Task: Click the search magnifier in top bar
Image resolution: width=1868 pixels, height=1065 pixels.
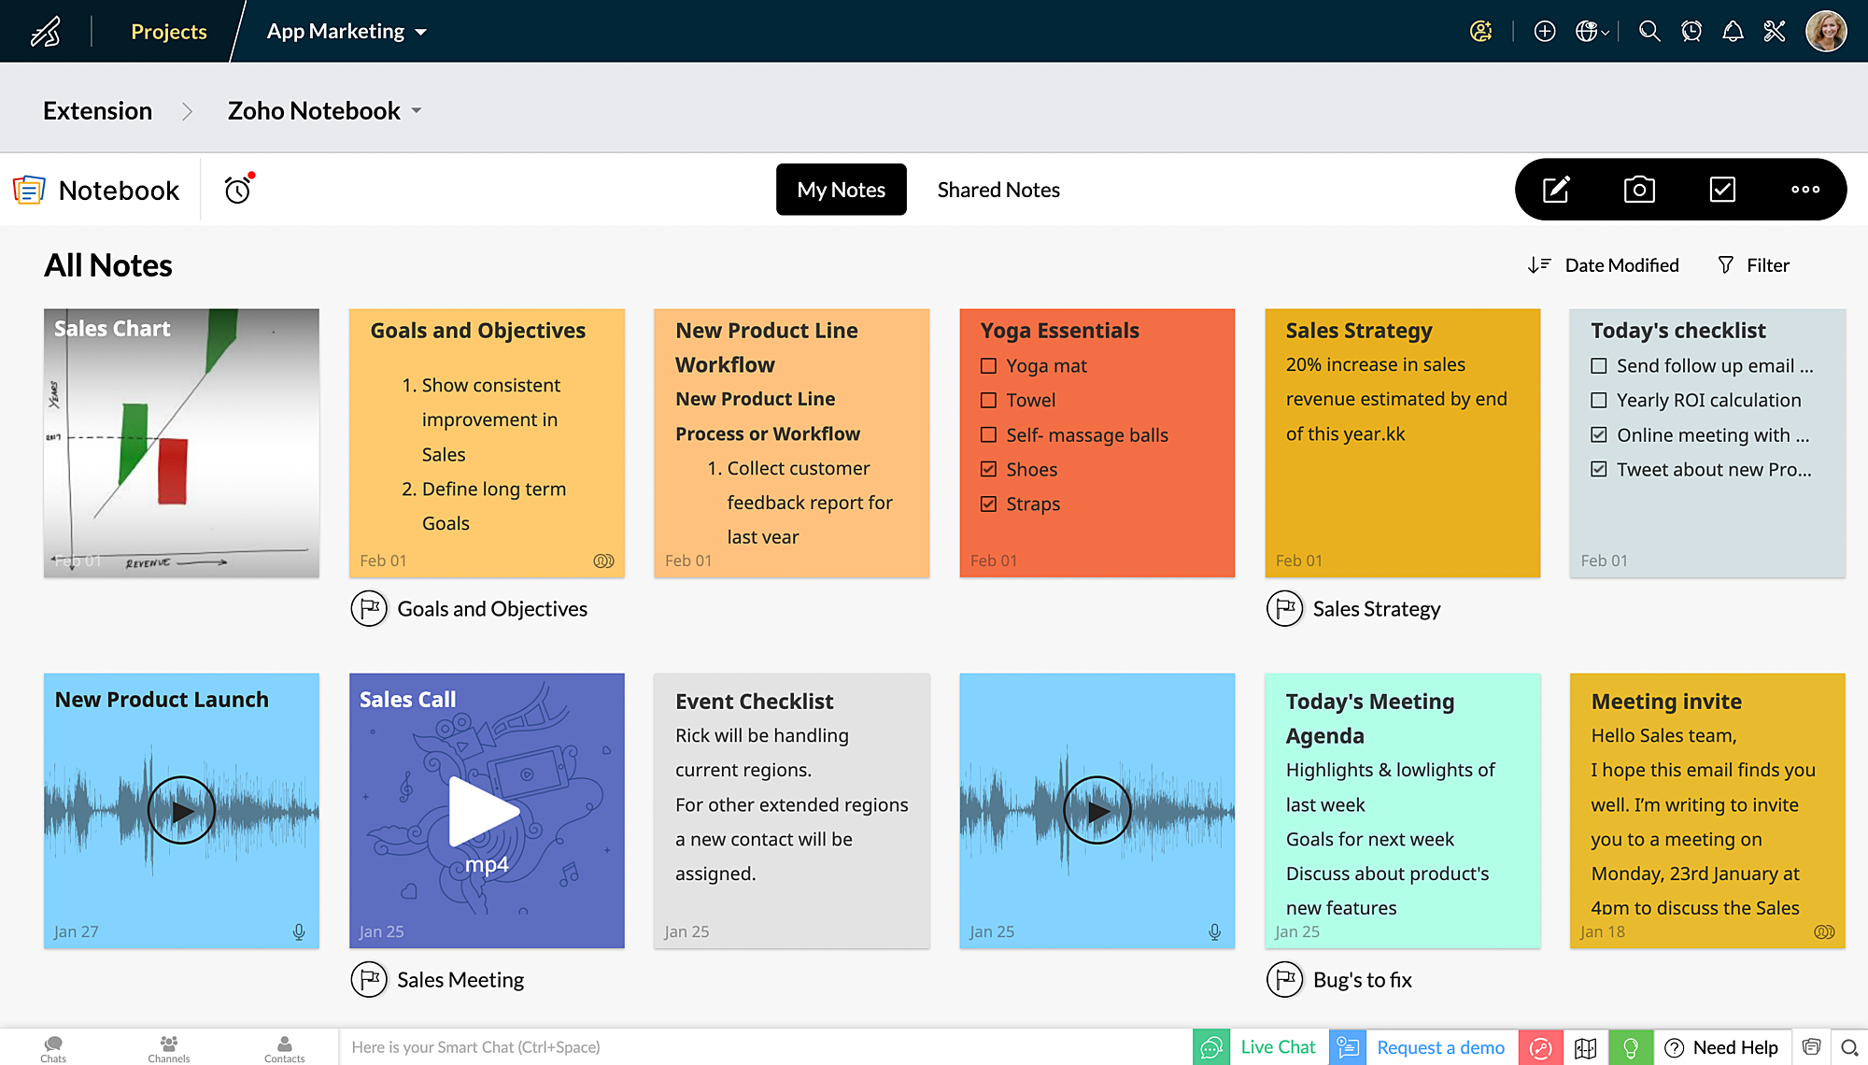Action: pos(1649,32)
